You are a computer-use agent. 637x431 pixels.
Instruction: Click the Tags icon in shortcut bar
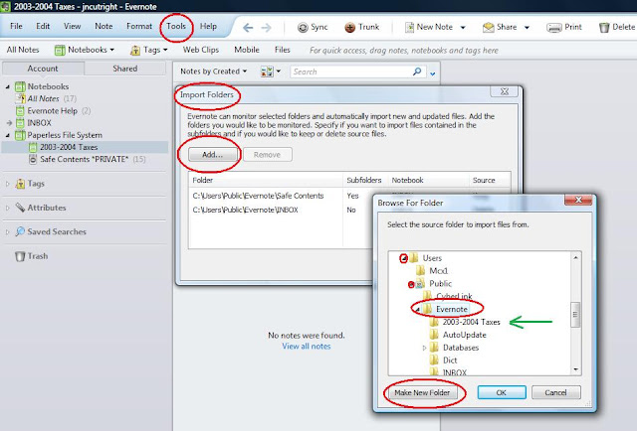135,50
